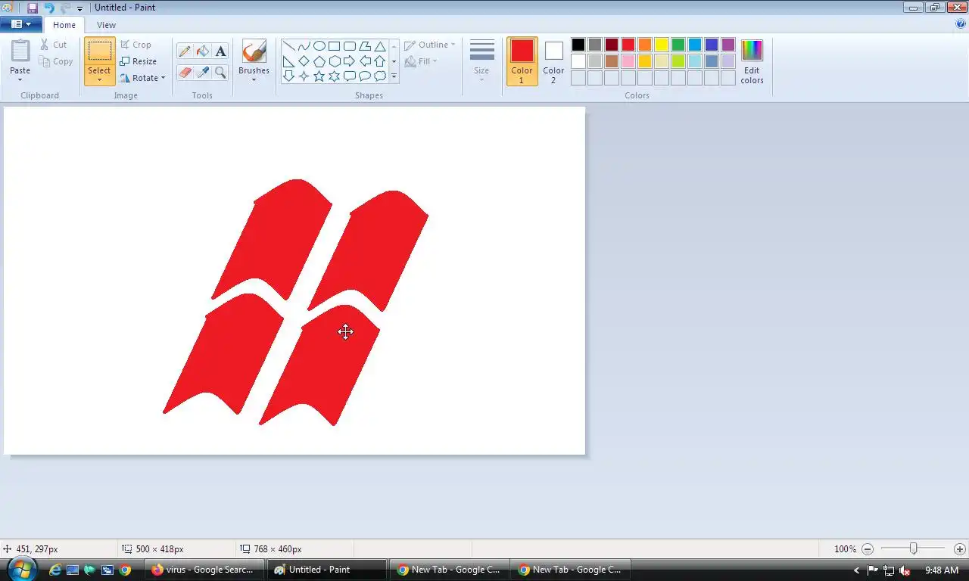This screenshot has width=969, height=581.
Task: Choose the Oval callout shape
Action: point(364,76)
